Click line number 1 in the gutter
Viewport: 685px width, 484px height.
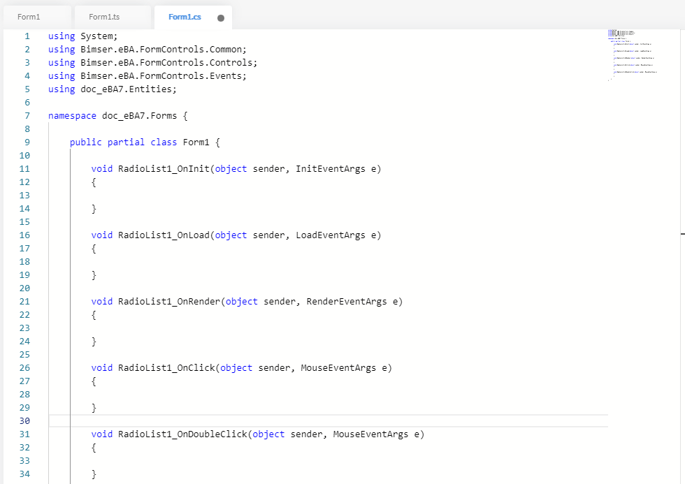point(27,36)
